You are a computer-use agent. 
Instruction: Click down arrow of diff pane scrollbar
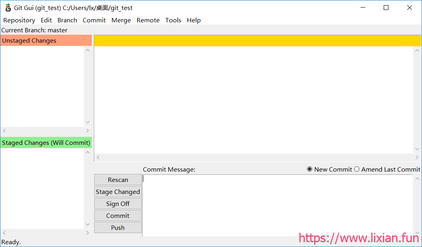pyautogui.click(x=417, y=149)
